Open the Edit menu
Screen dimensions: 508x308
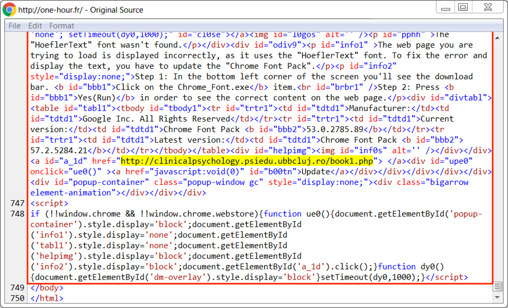[x=35, y=25]
